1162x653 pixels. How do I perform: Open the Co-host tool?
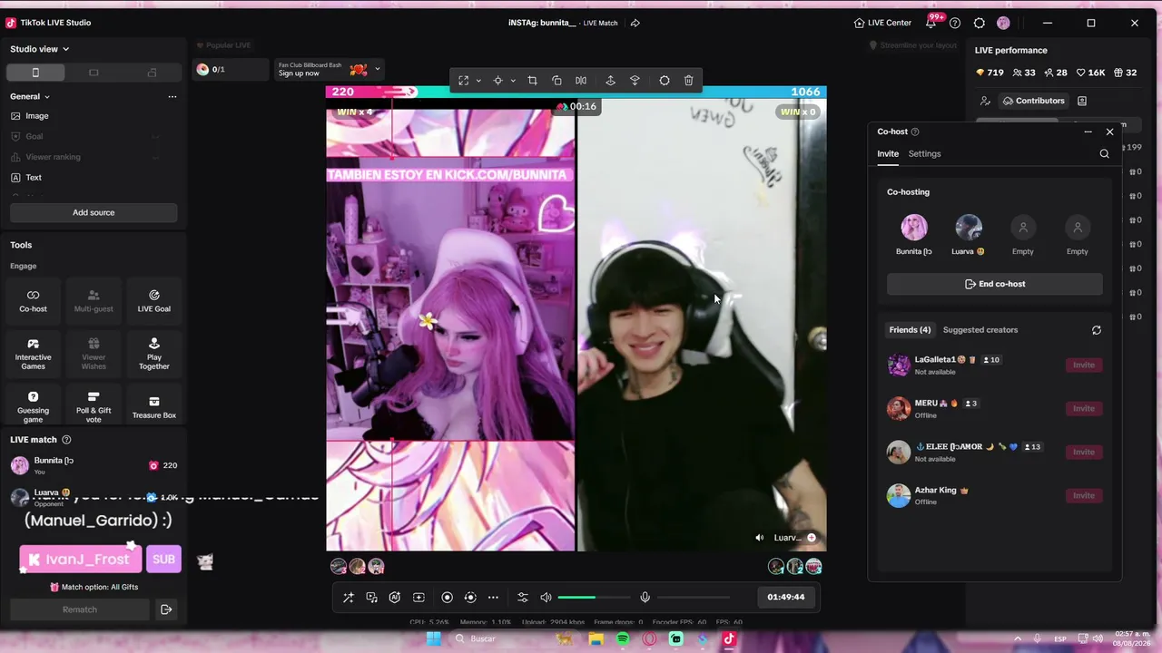[33, 300]
